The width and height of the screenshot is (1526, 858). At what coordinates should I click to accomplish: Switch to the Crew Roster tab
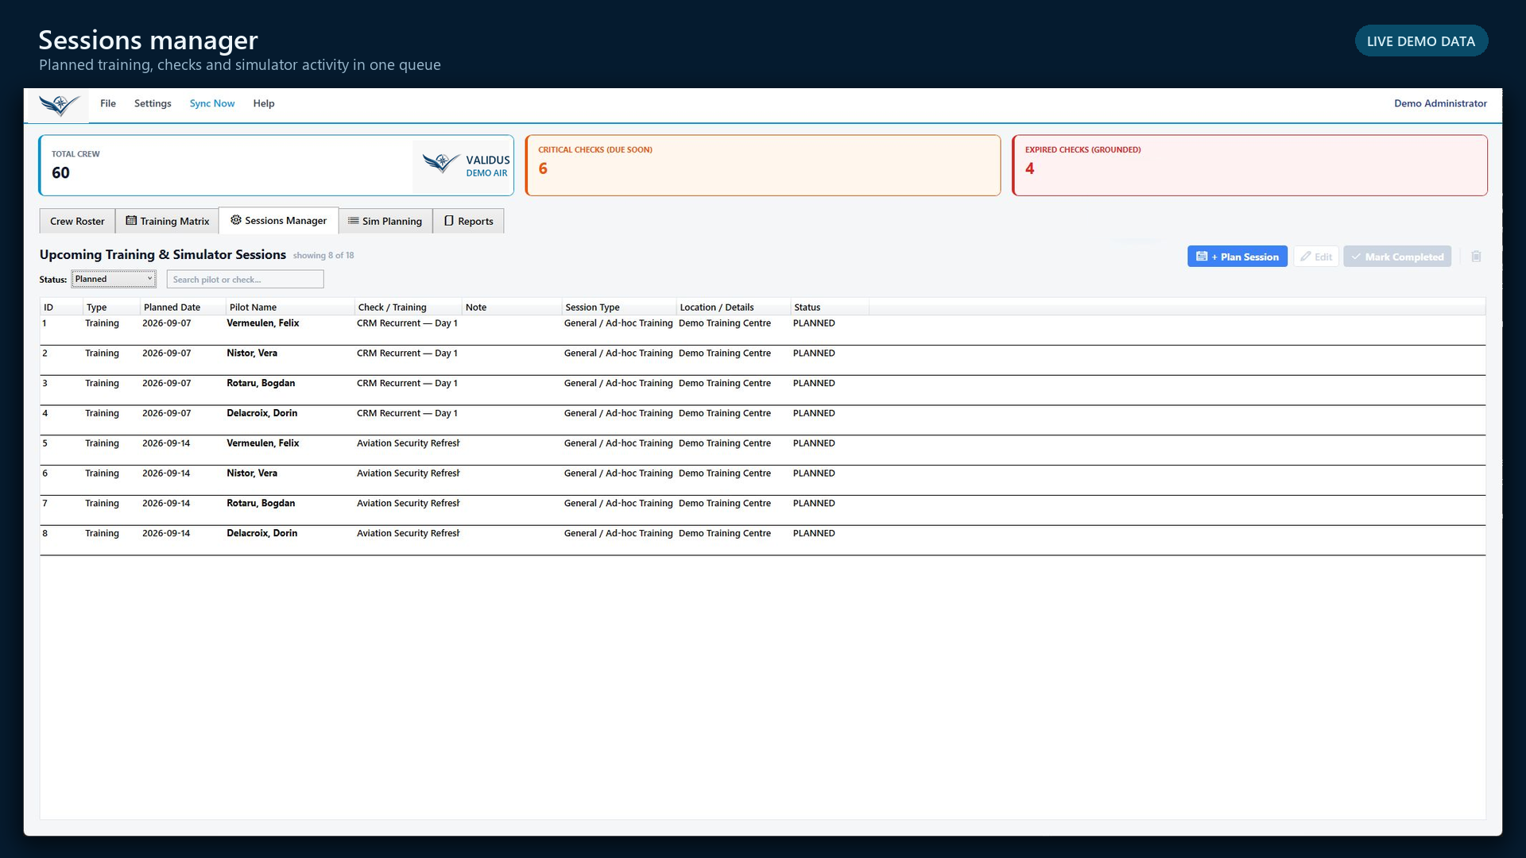pos(77,221)
